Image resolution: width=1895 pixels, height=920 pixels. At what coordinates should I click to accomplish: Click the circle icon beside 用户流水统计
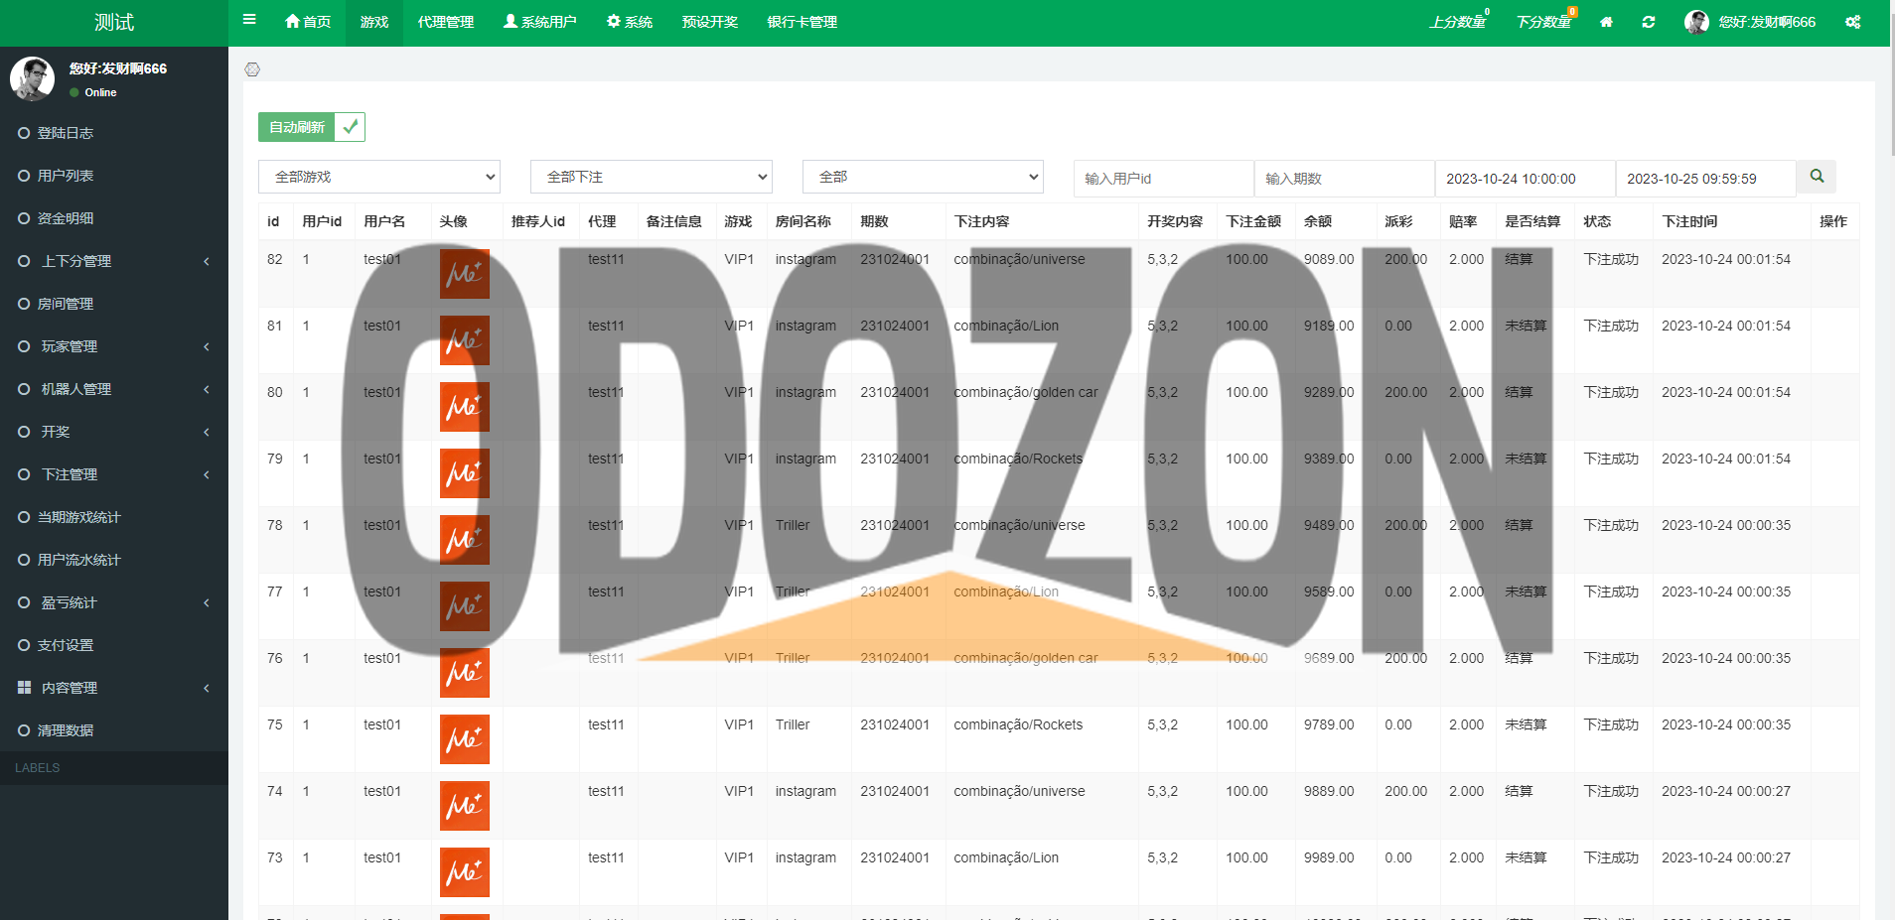tap(24, 560)
